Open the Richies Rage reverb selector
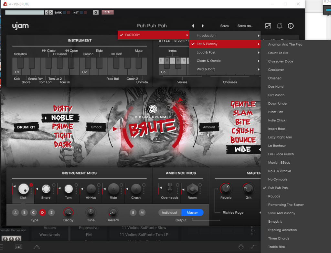This screenshot has height=253, width=331. pyautogui.click(x=233, y=213)
